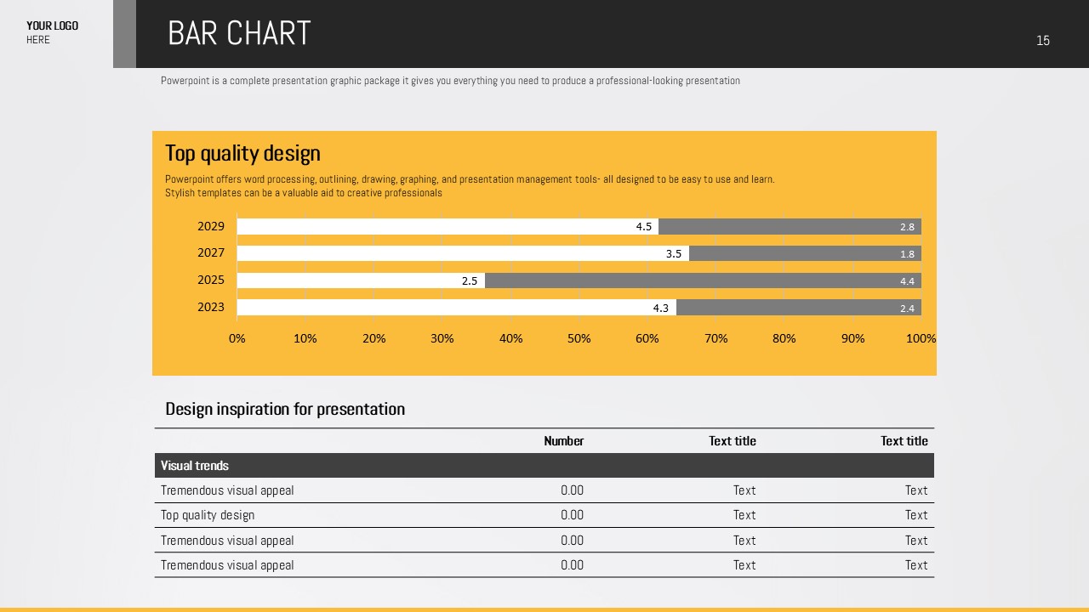Select the 'Number' column header in the table

pyautogui.click(x=563, y=441)
